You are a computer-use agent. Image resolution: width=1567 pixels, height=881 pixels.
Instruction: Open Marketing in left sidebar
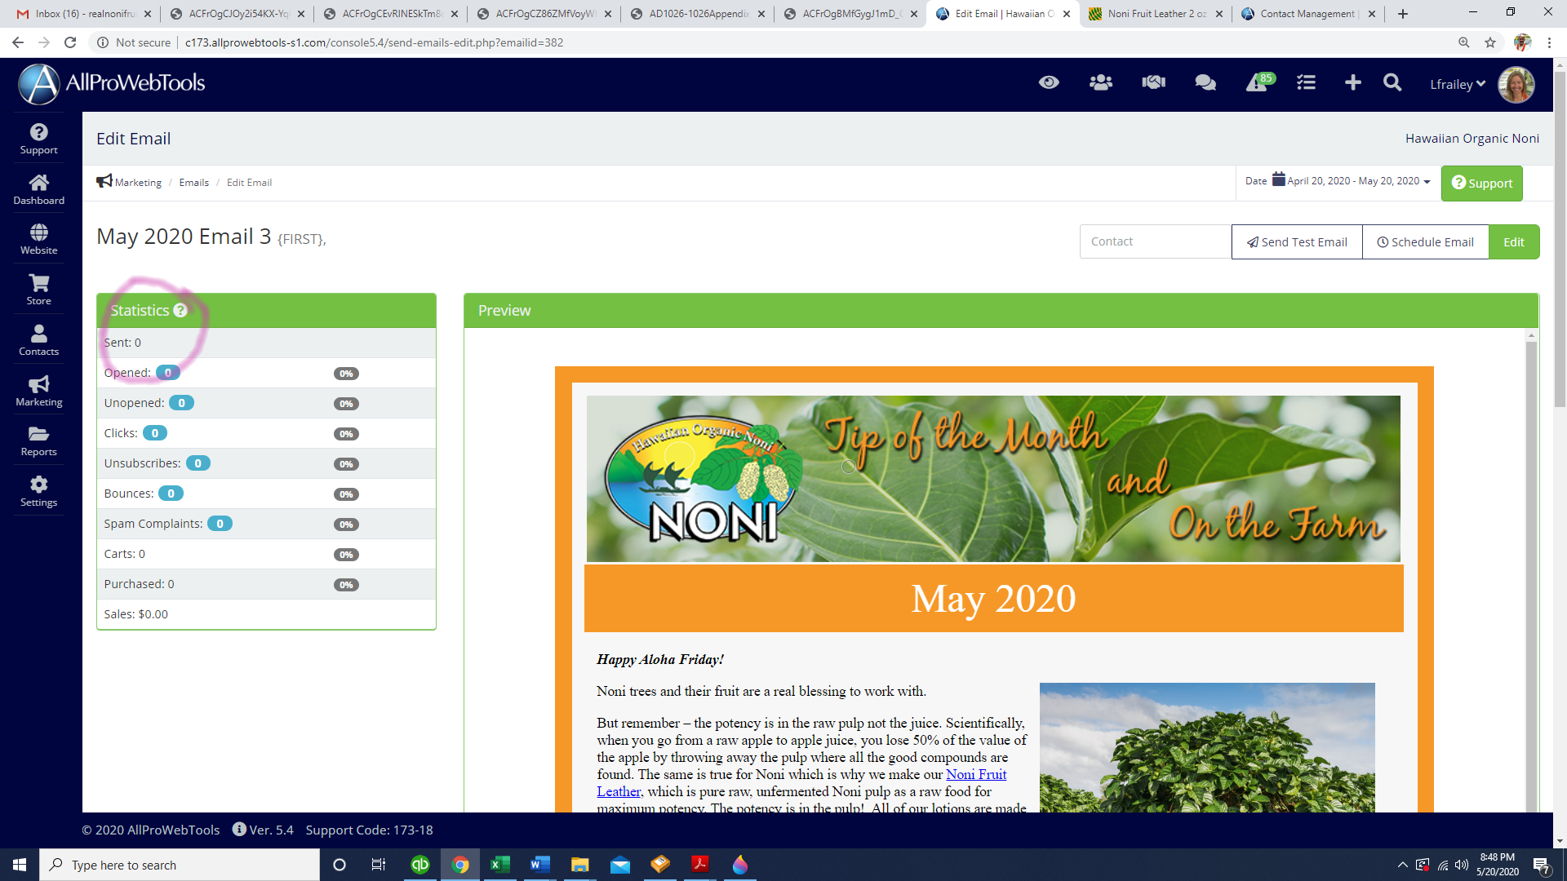point(39,392)
